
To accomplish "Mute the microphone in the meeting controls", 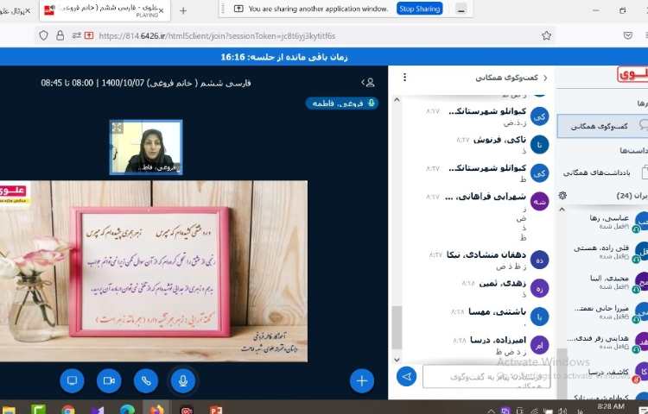I will click(x=182, y=379).
